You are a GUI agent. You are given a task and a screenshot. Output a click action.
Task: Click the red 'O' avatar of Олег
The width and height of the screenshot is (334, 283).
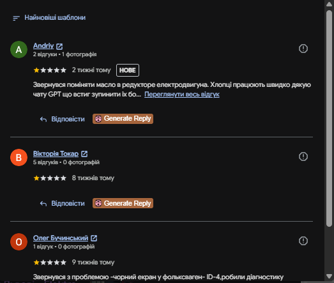[x=19, y=242]
